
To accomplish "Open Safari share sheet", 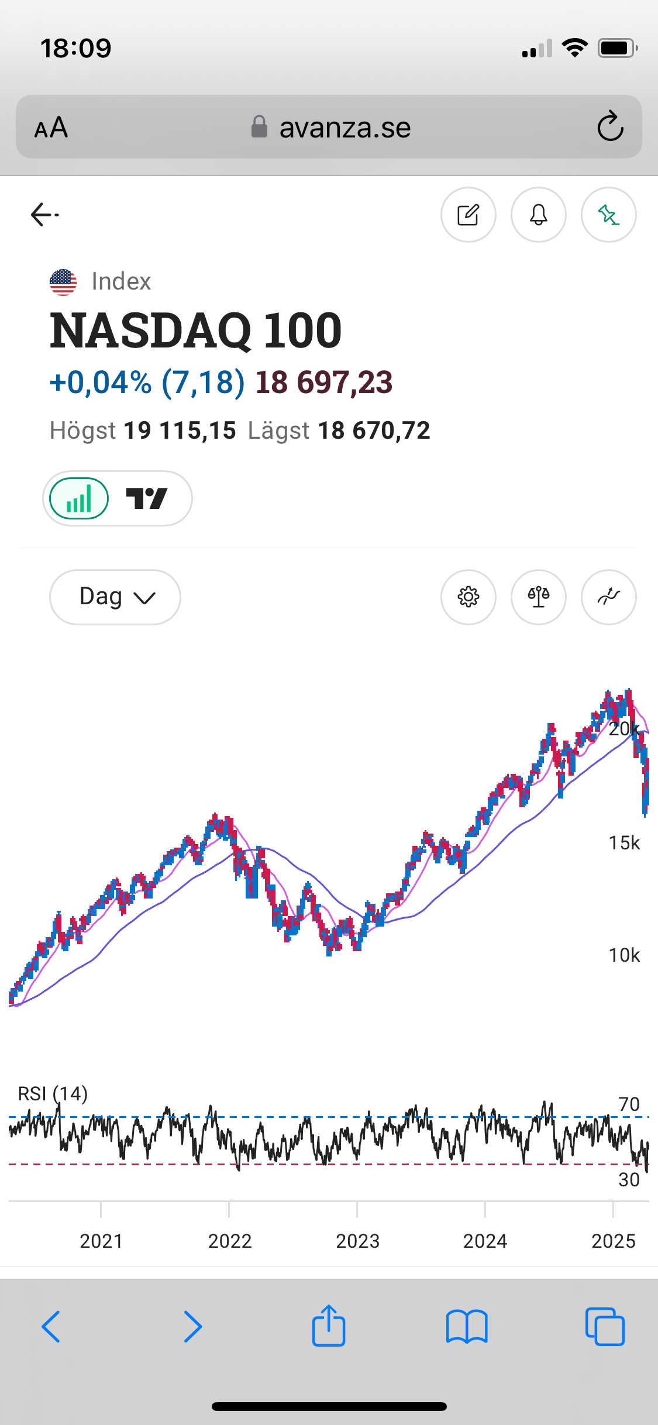I will pyautogui.click(x=329, y=1326).
